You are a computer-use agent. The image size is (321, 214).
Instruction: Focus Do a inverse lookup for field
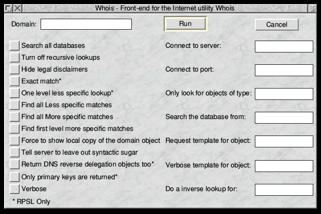[x=284, y=190]
